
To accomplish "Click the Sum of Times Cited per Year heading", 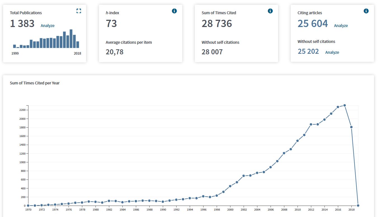I will coord(35,83).
